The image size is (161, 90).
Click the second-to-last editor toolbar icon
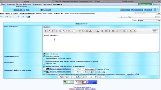pyautogui.click(x=131, y=31)
